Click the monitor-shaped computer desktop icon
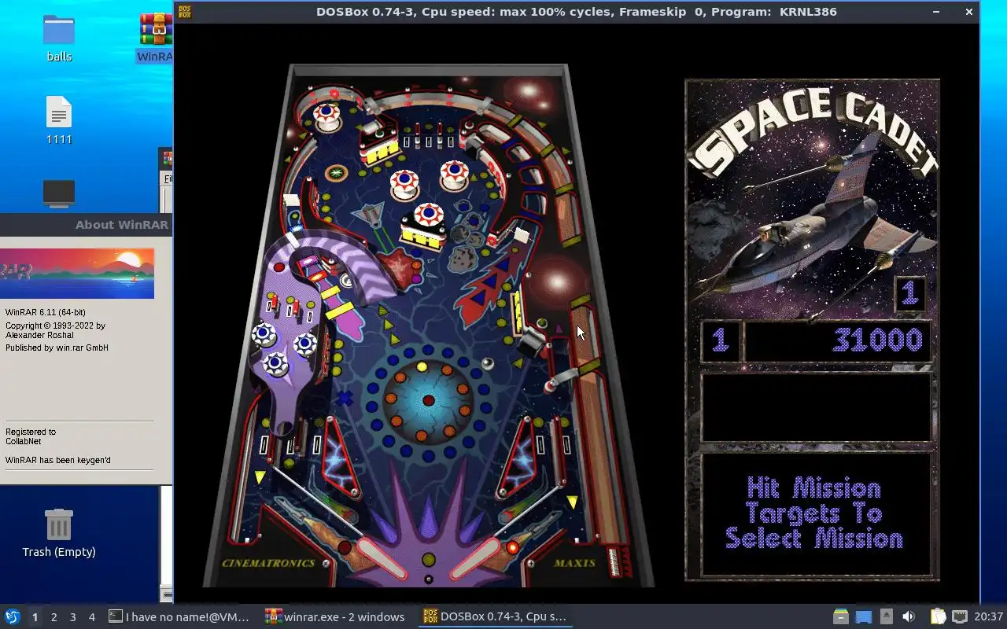 click(59, 193)
